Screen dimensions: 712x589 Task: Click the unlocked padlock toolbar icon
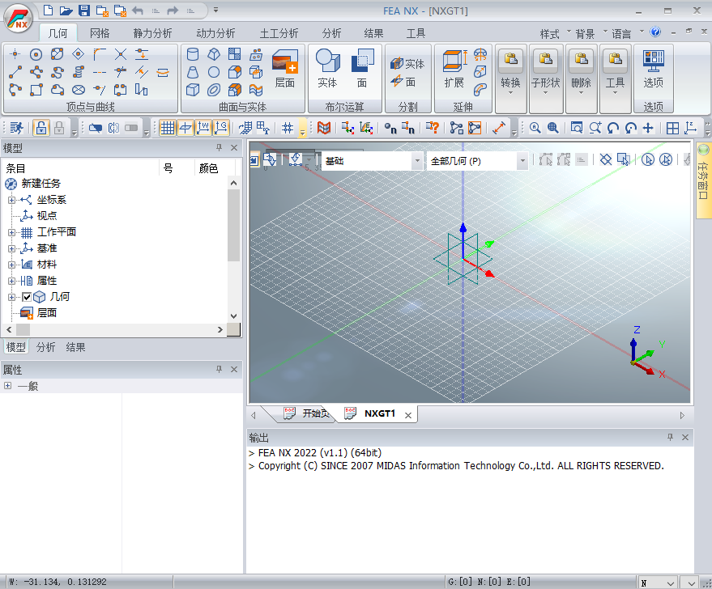click(x=41, y=128)
